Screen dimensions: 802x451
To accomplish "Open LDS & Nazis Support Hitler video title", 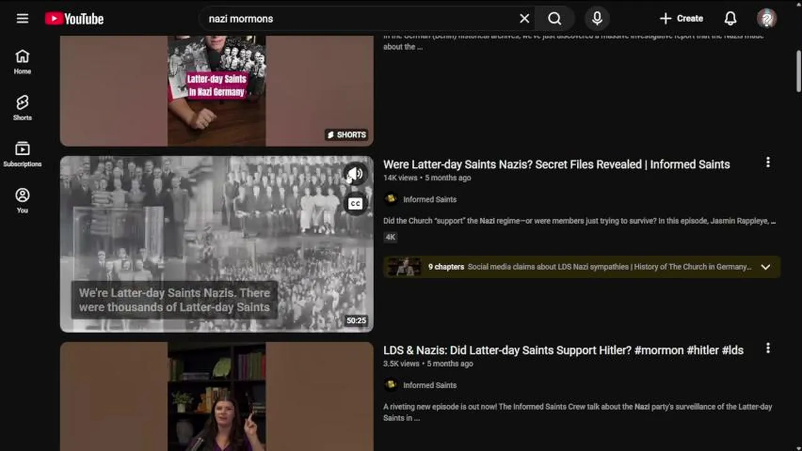I will pos(564,350).
